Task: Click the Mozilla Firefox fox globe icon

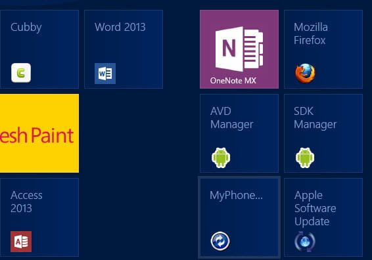Action: click(305, 73)
